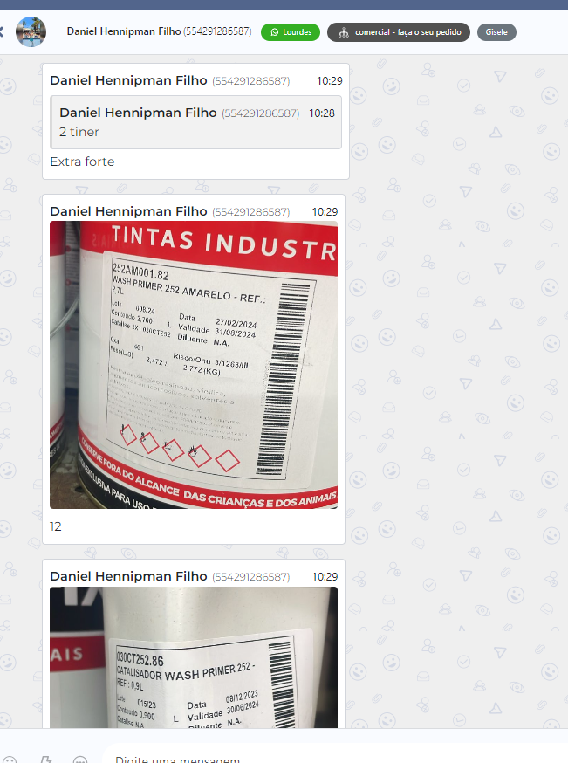This screenshot has width=568, height=763.
Task: Click the "12" caption under the paint photo
Action: pos(56,526)
